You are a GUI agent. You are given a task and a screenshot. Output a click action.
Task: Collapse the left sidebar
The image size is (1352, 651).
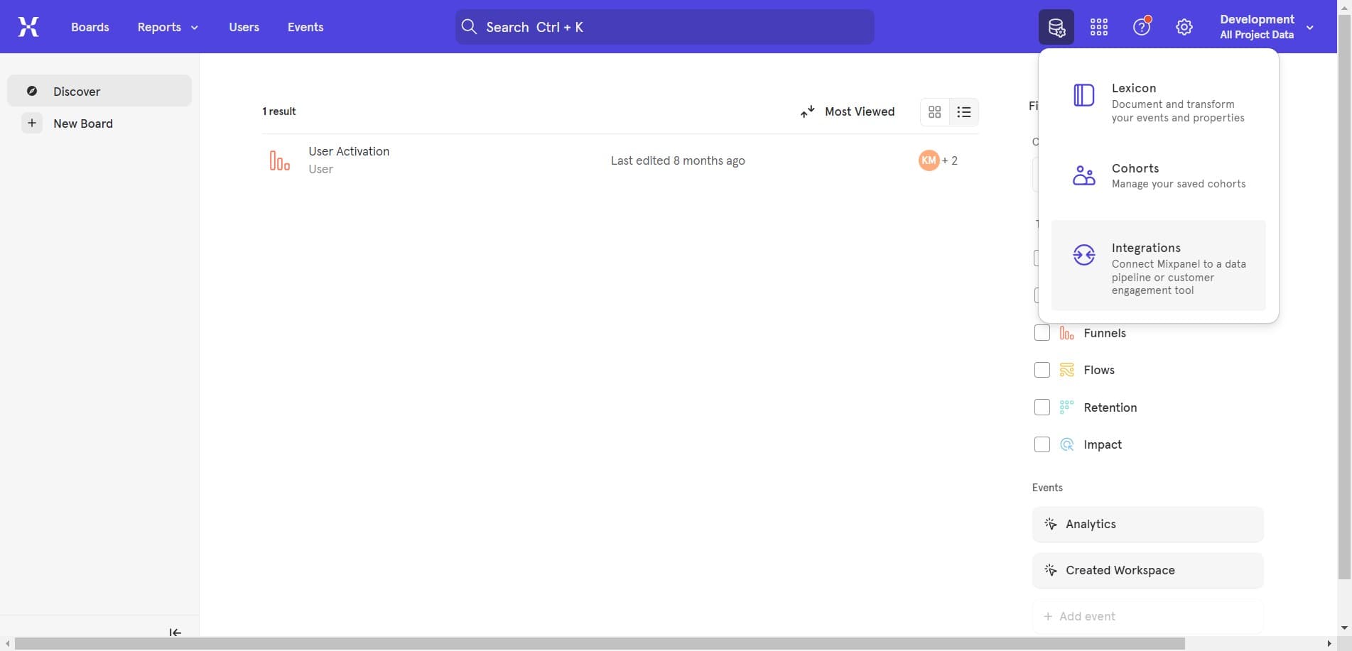pos(175,632)
